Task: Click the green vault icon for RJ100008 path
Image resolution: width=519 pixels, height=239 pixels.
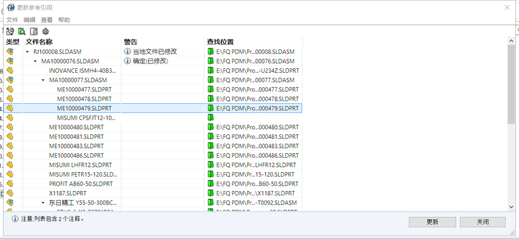Action: [210, 52]
